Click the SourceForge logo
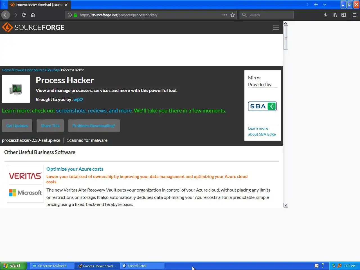 (x=33, y=27)
